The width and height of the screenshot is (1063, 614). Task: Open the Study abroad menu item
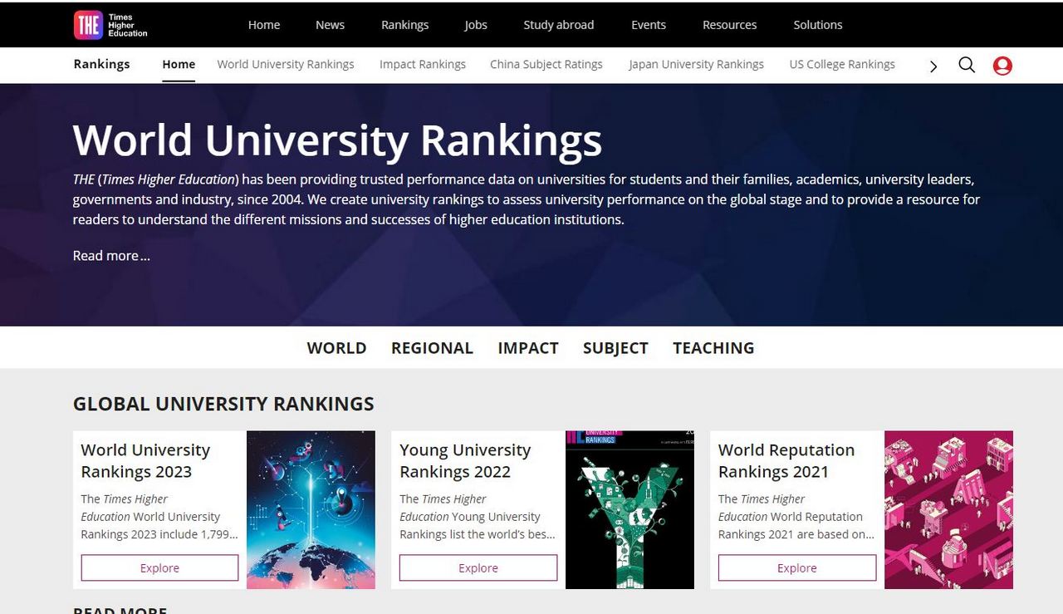tap(558, 25)
